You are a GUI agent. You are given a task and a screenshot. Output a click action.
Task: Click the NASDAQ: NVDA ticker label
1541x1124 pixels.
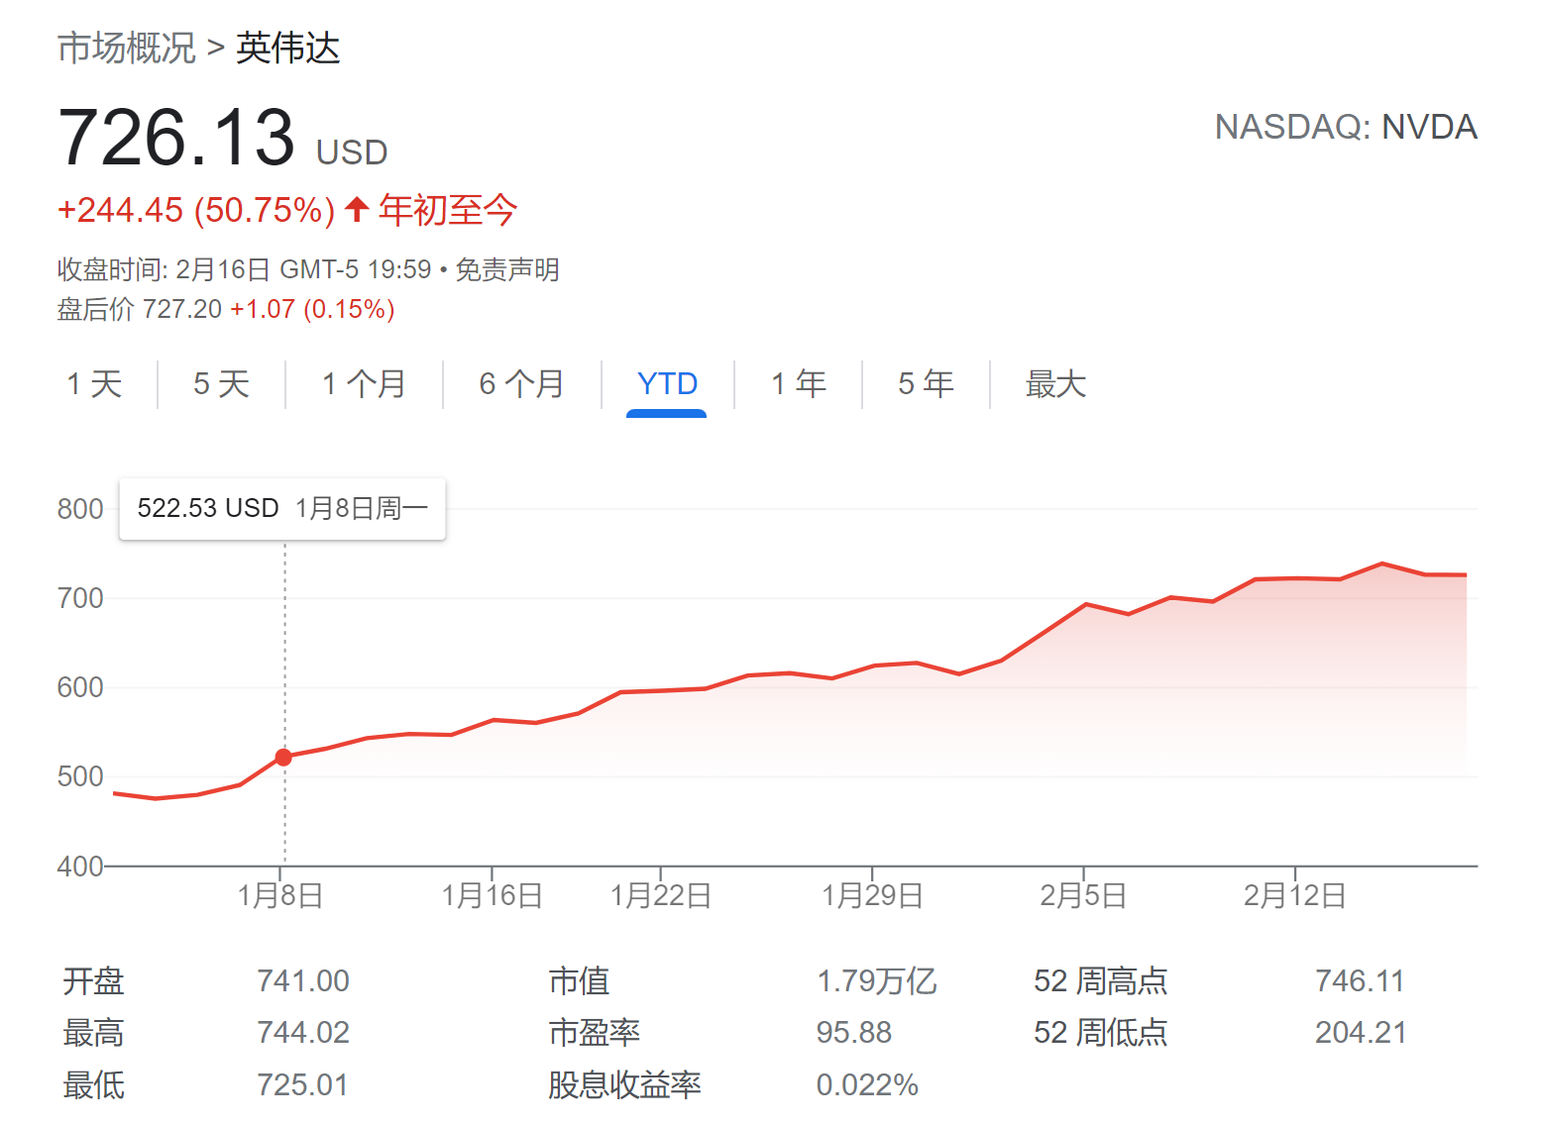1346,127
